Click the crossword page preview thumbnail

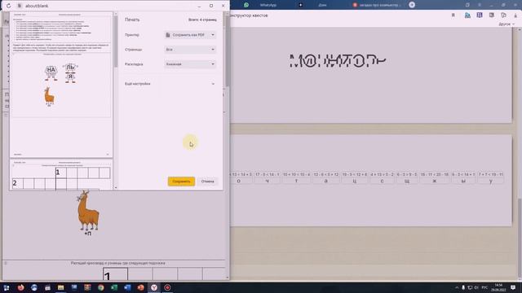click(x=61, y=174)
